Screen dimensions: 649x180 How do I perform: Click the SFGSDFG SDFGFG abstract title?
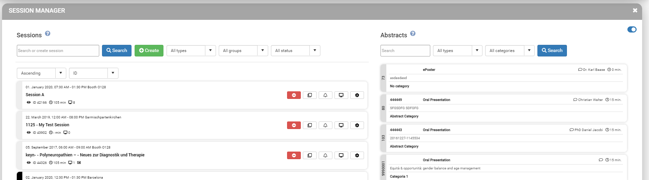404,108
